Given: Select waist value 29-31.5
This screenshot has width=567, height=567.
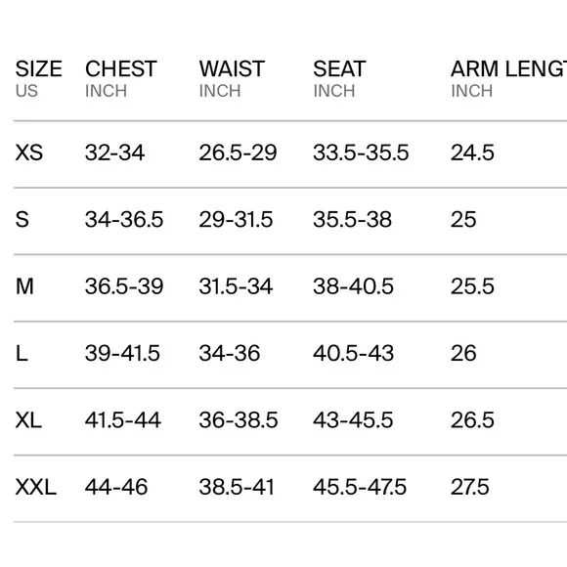Looking at the screenshot, I should [236, 219].
